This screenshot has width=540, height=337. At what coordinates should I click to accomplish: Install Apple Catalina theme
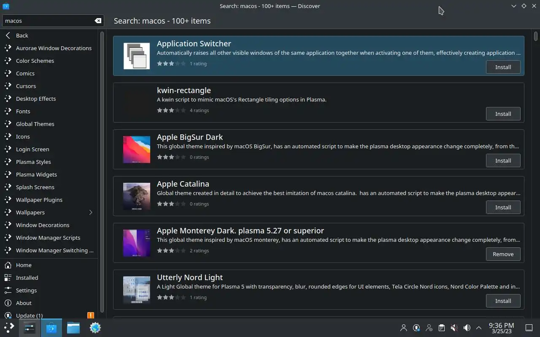click(x=503, y=207)
